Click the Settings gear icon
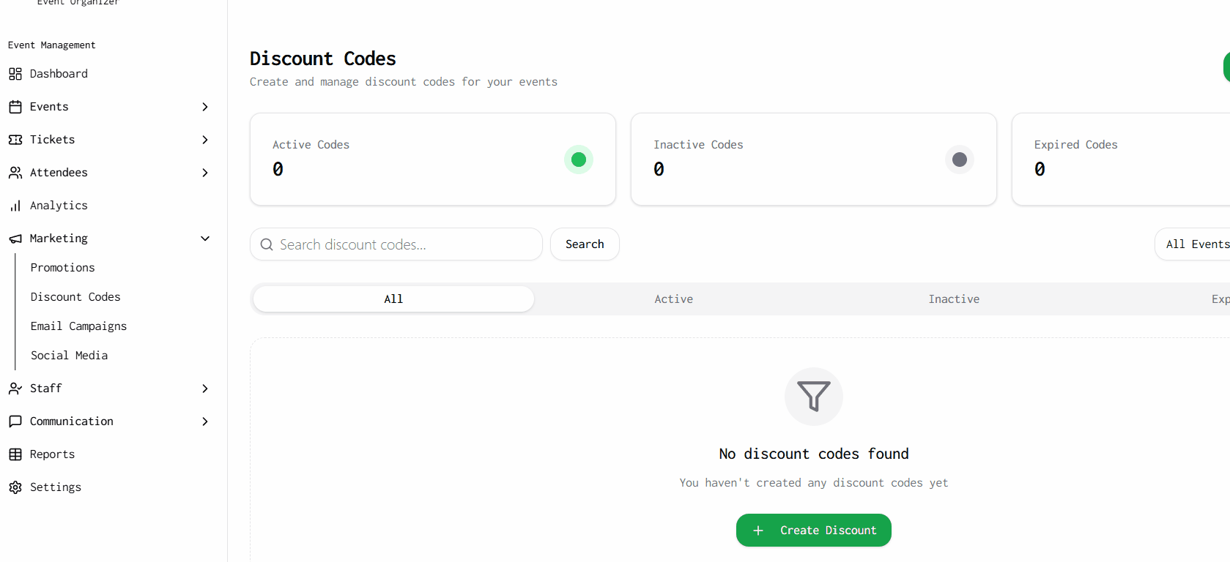The height and width of the screenshot is (562, 1230). click(x=15, y=487)
